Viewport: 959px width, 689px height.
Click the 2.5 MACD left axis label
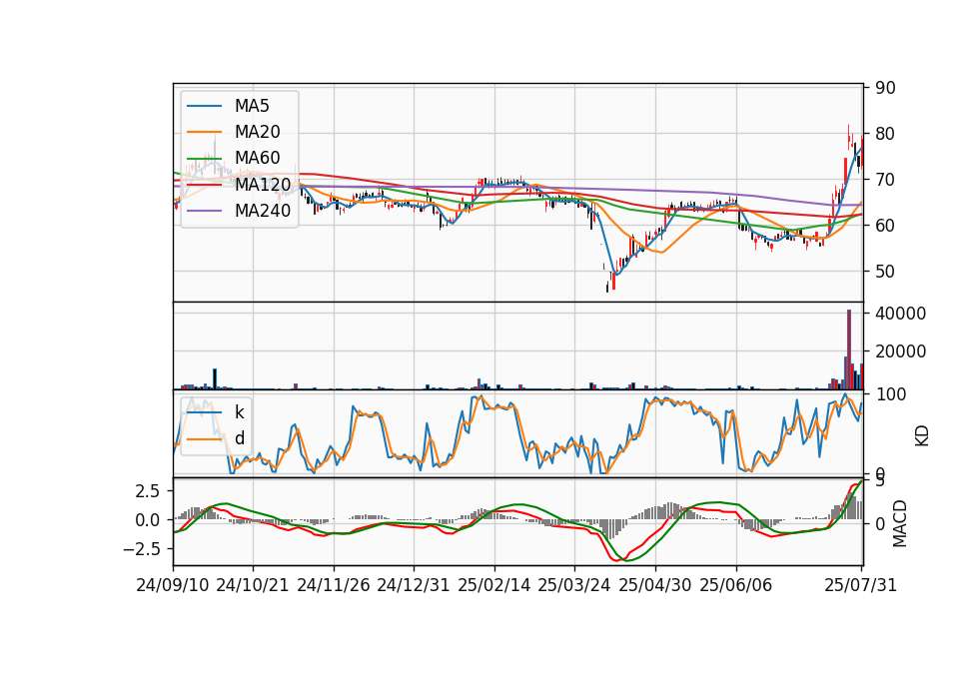147,491
